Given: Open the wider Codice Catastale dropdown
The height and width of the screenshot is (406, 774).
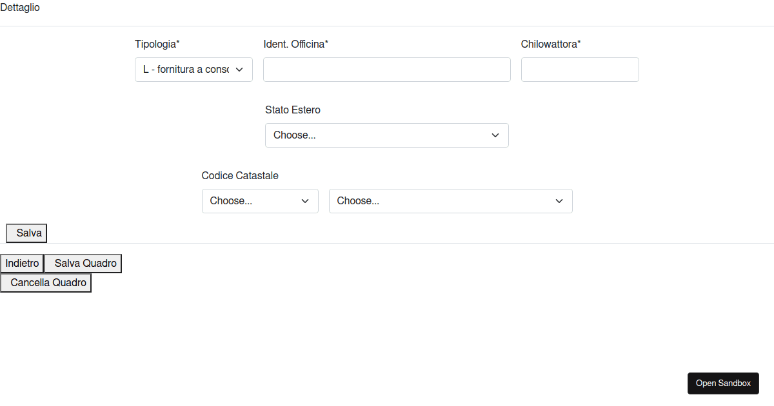Looking at the screenshot, I should click(x=450, y=201).
